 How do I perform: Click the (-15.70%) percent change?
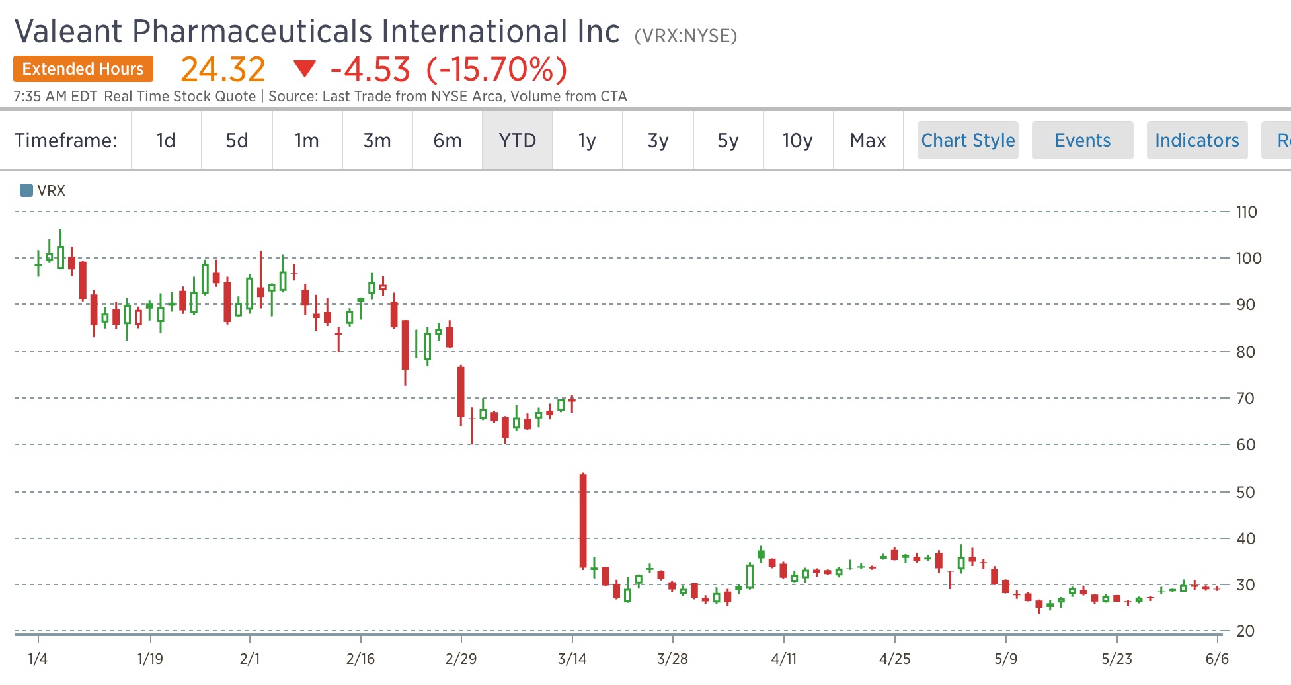pyautogui.click(x=496, y=69)
